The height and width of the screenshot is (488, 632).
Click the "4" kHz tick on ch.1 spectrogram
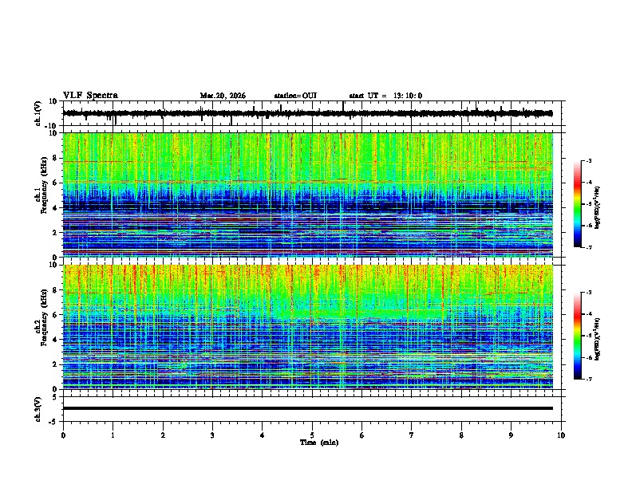coord(55,208)
